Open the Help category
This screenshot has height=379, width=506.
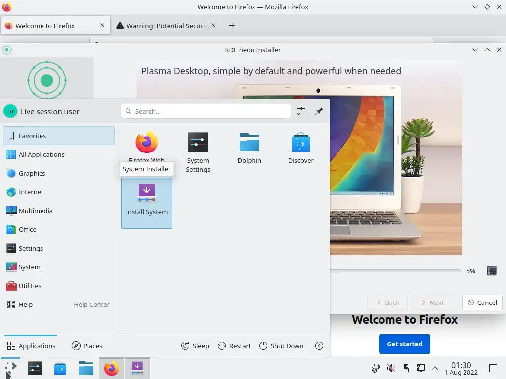pos(59,304)
